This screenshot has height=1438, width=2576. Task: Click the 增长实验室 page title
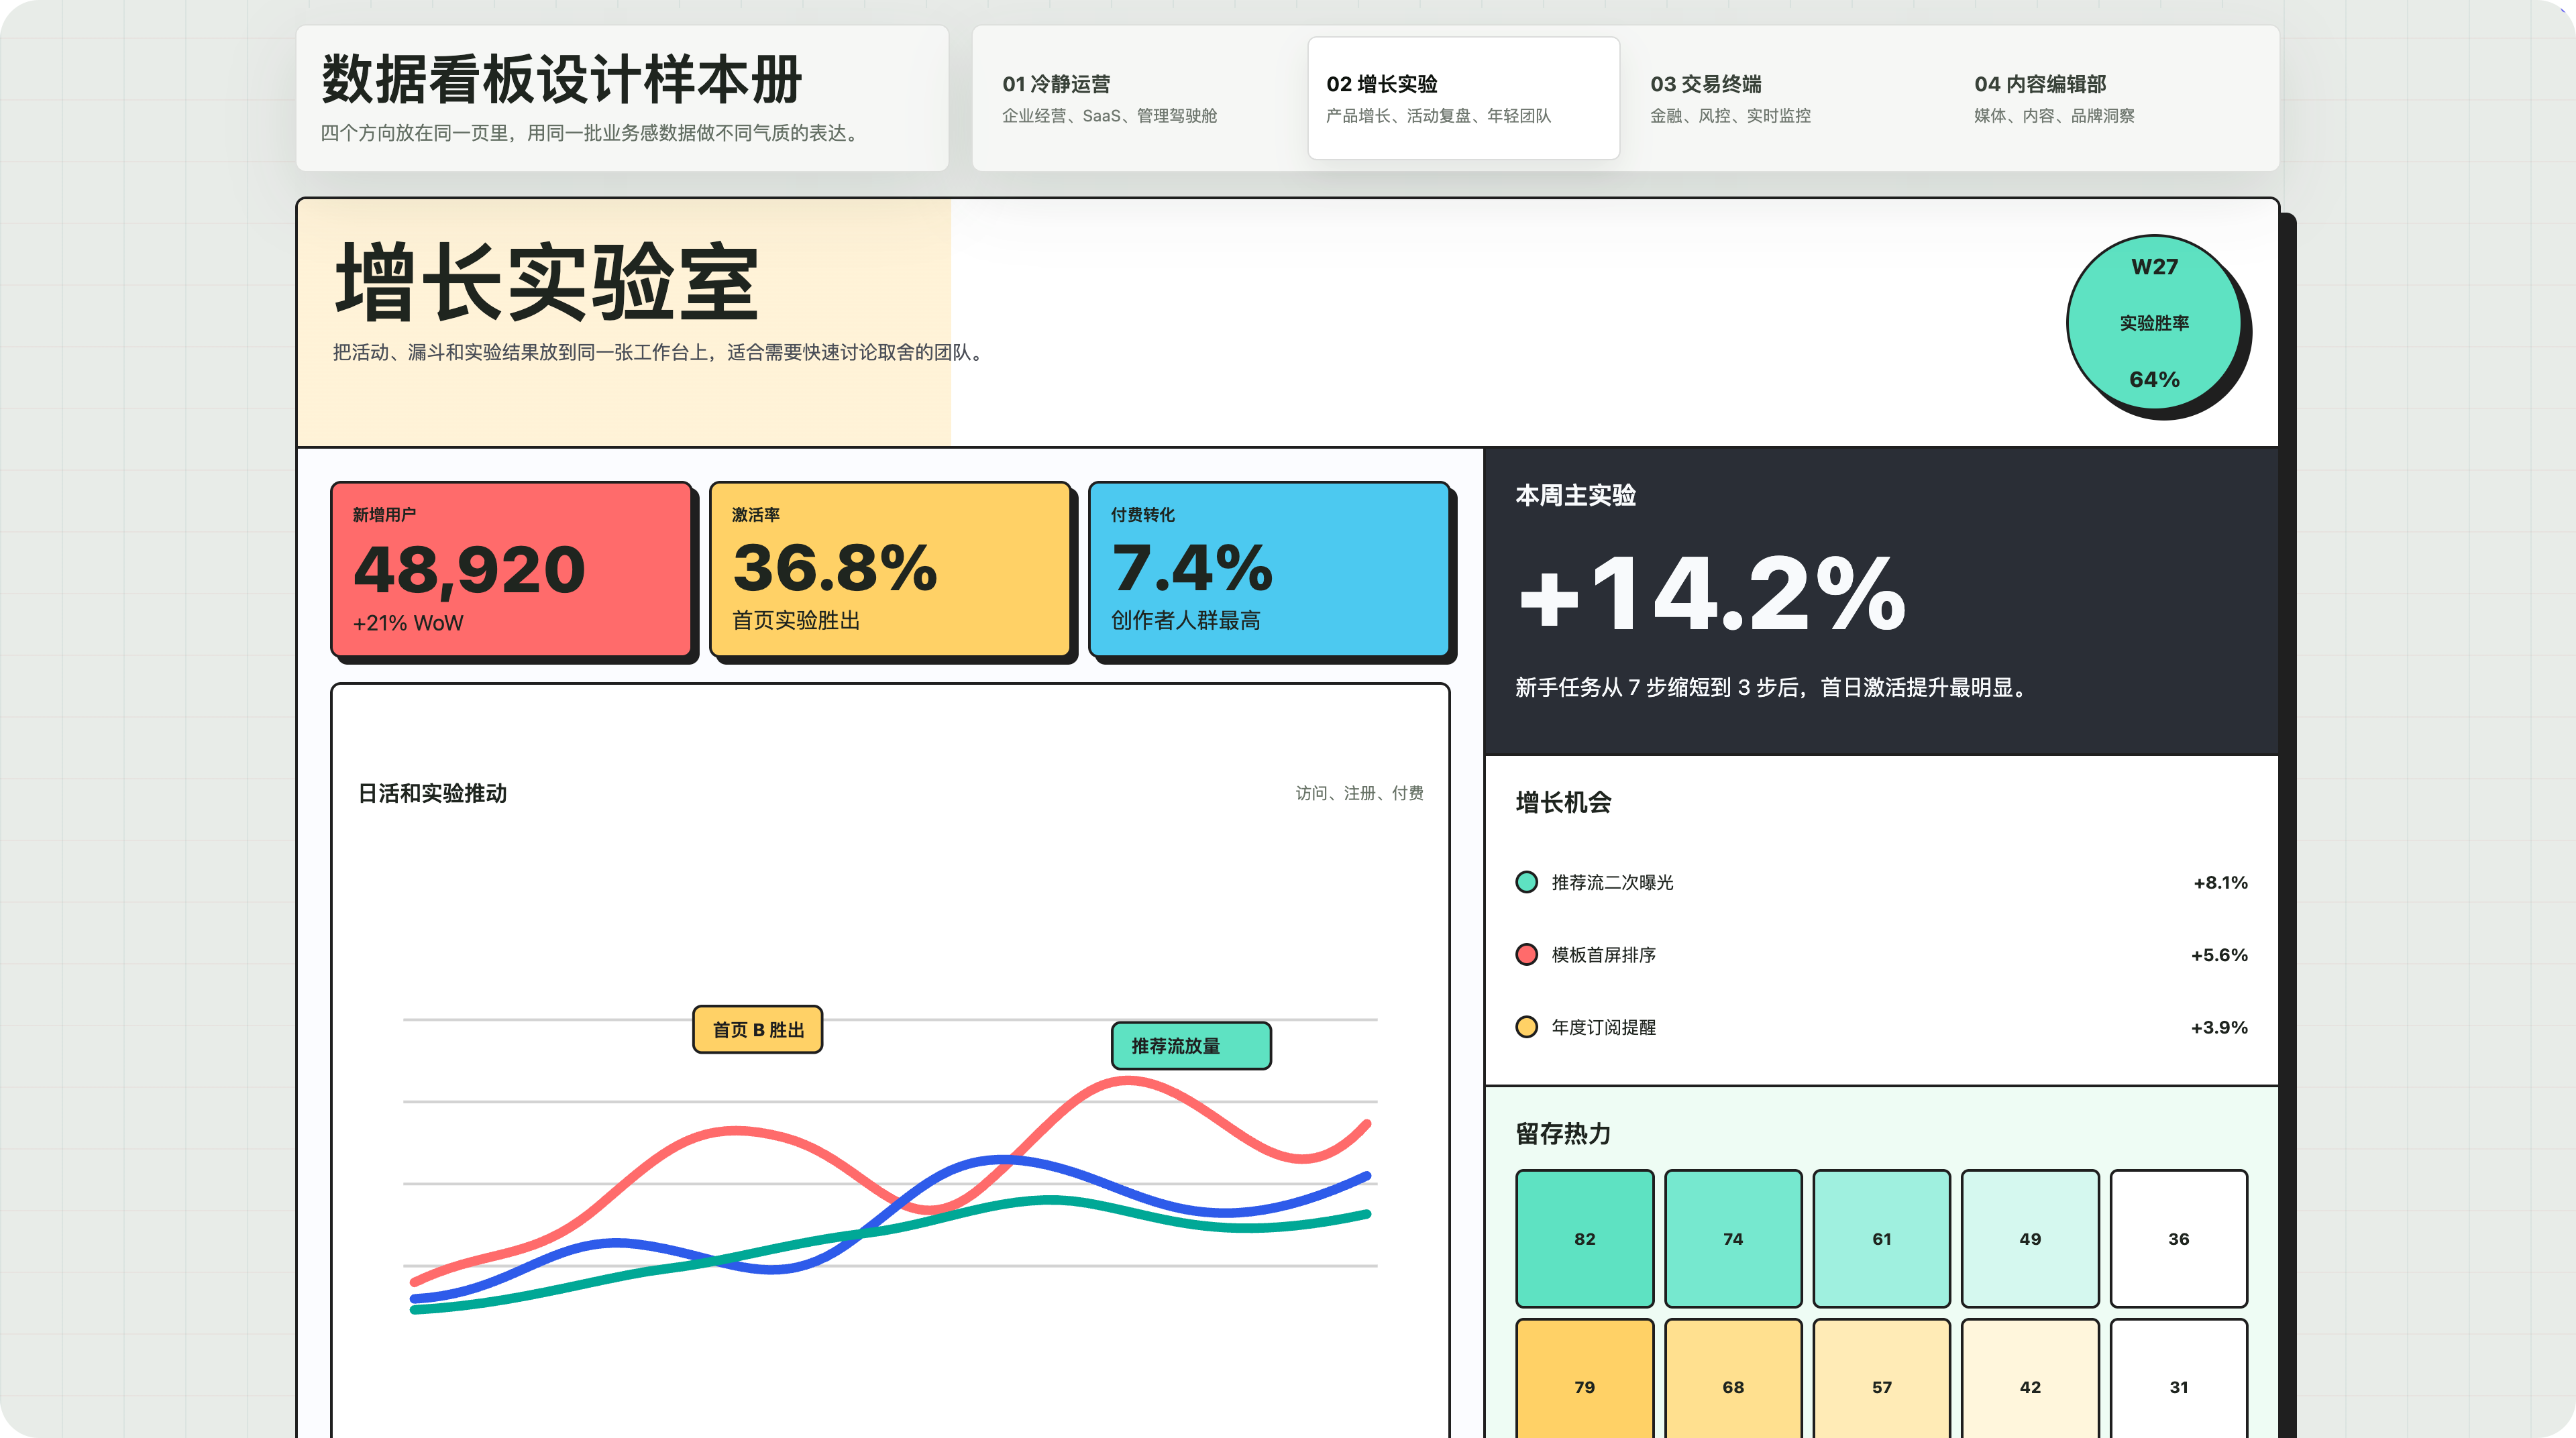pos(547,283)
